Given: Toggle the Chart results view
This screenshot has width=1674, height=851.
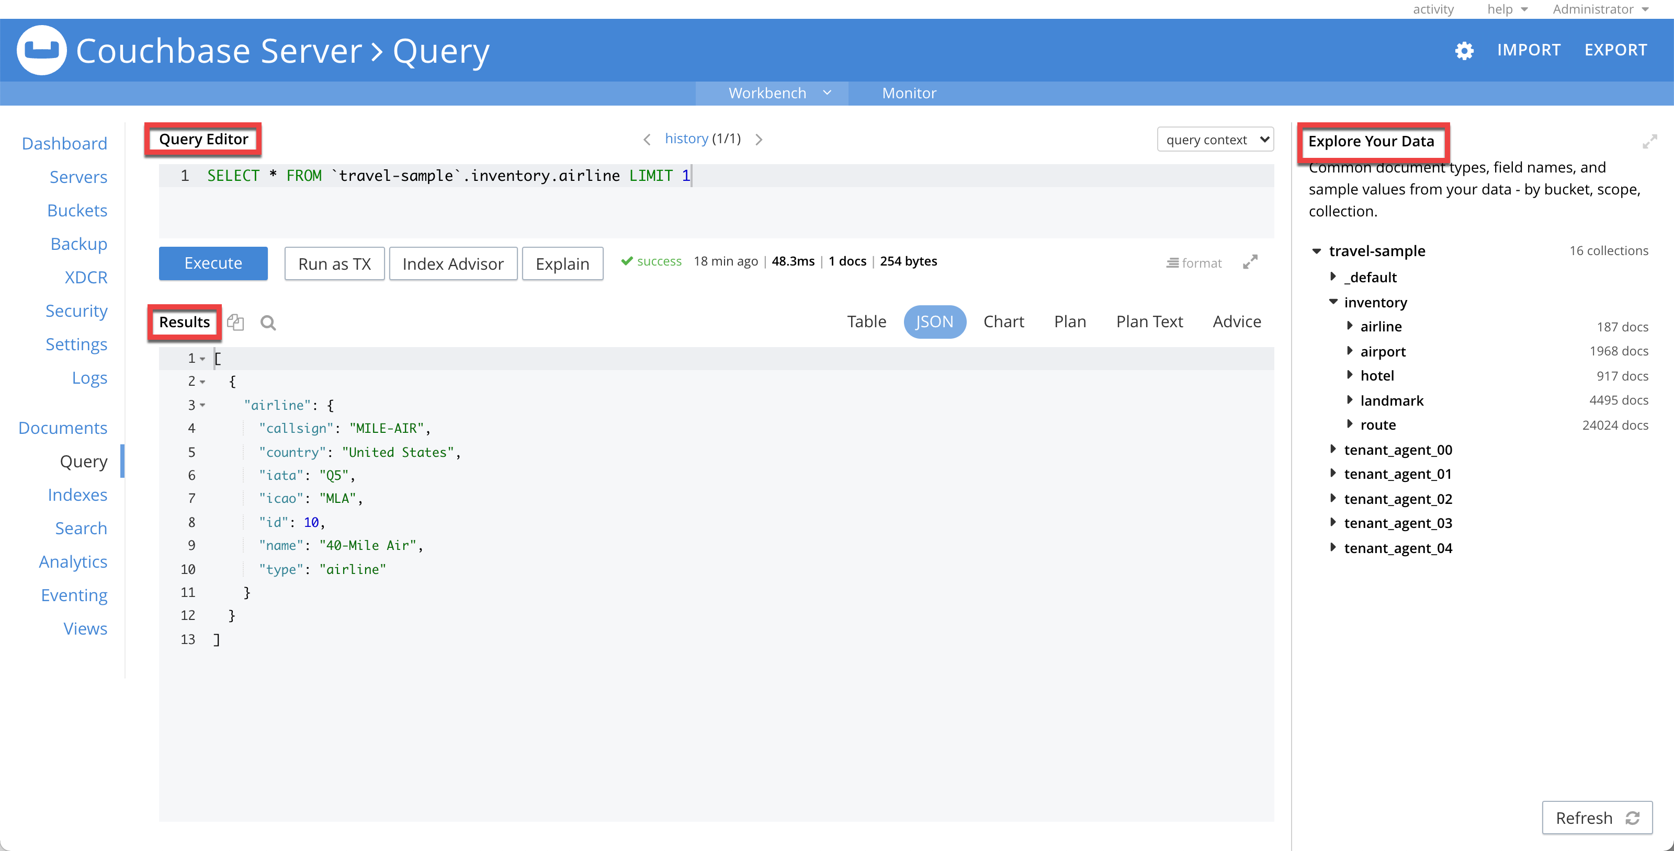Looking at the screenshot, I should point(1003,321).
